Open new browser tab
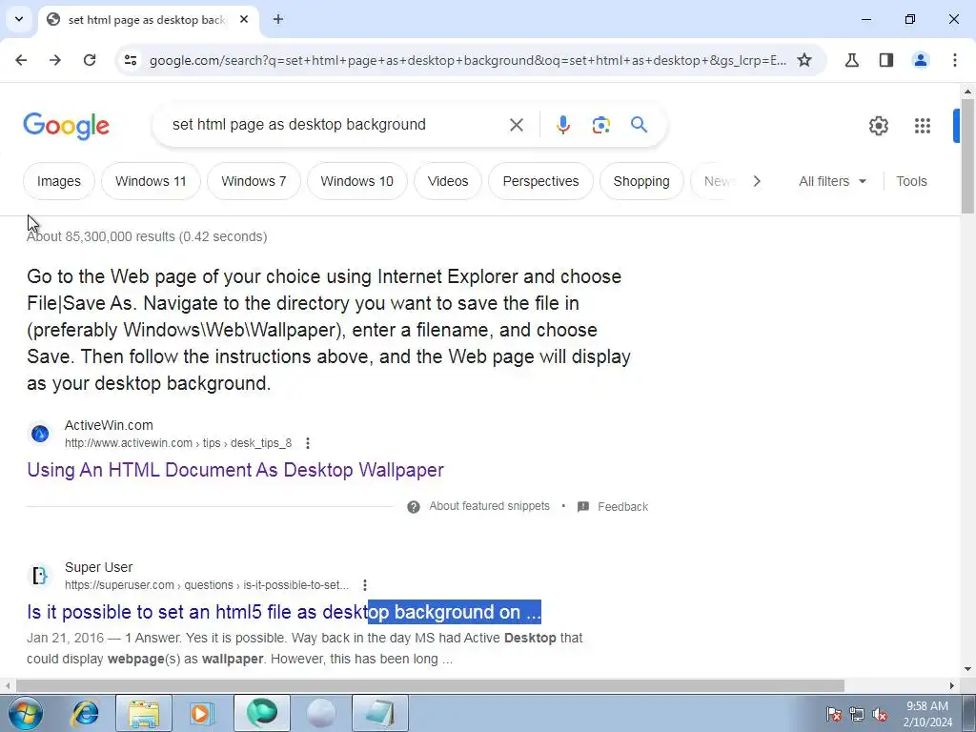This screenshot has height=732, width=976. point(278,19)
